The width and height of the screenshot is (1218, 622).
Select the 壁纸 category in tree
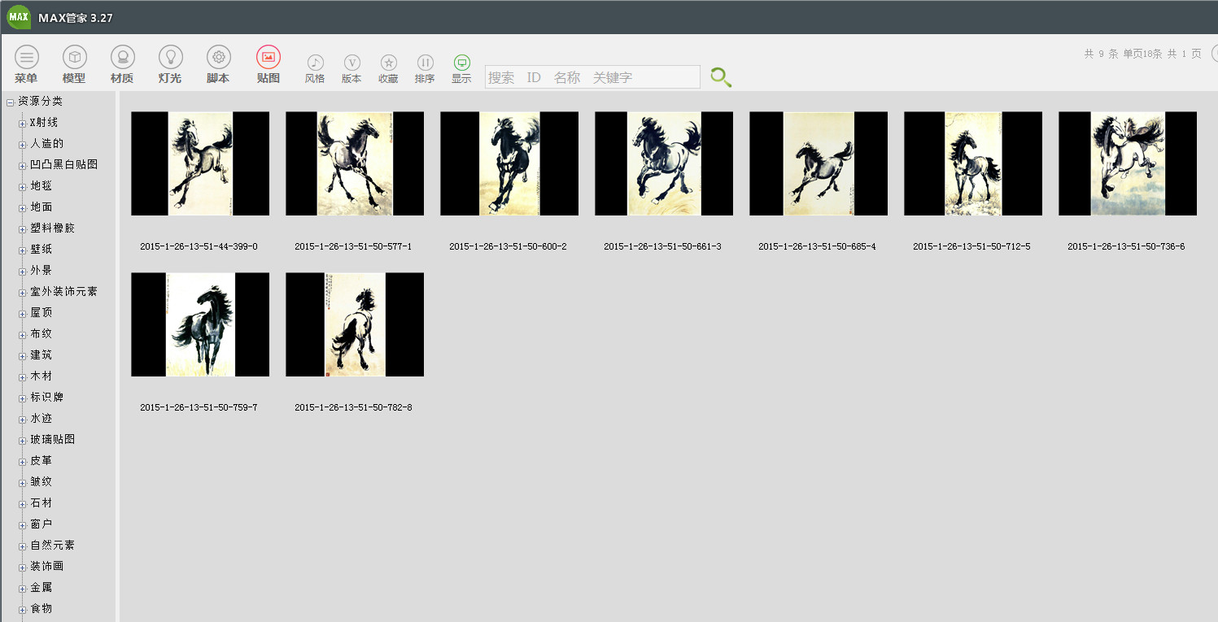click(x=41, y=249)
